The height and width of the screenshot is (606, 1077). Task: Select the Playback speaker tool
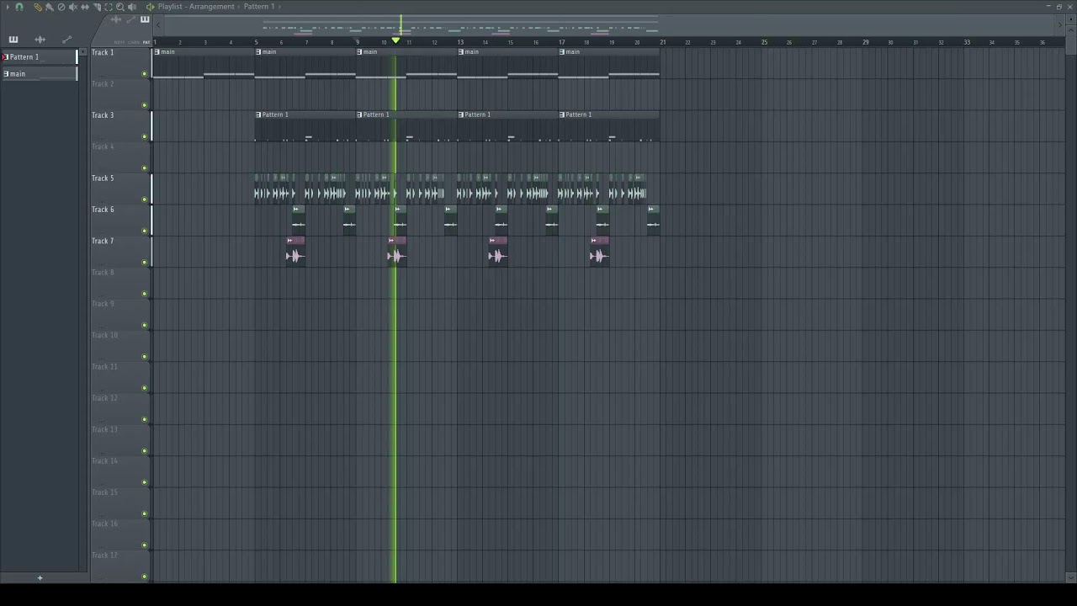coord(132,7)
